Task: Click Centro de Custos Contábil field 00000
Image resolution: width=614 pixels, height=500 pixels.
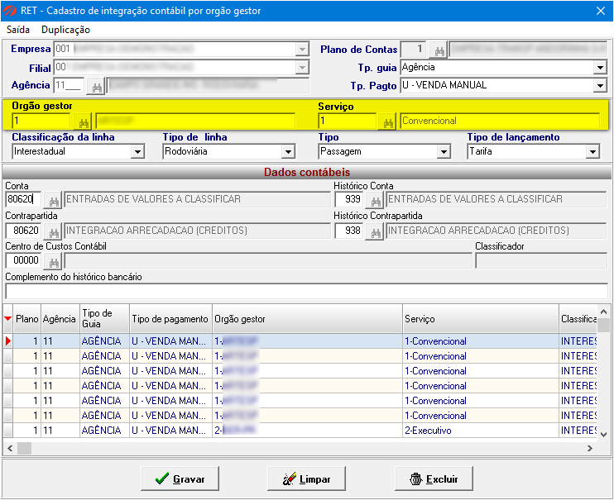Action: 23,260
